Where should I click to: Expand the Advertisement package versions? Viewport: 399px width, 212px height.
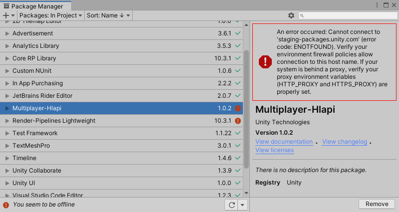[x=7, y=33]
